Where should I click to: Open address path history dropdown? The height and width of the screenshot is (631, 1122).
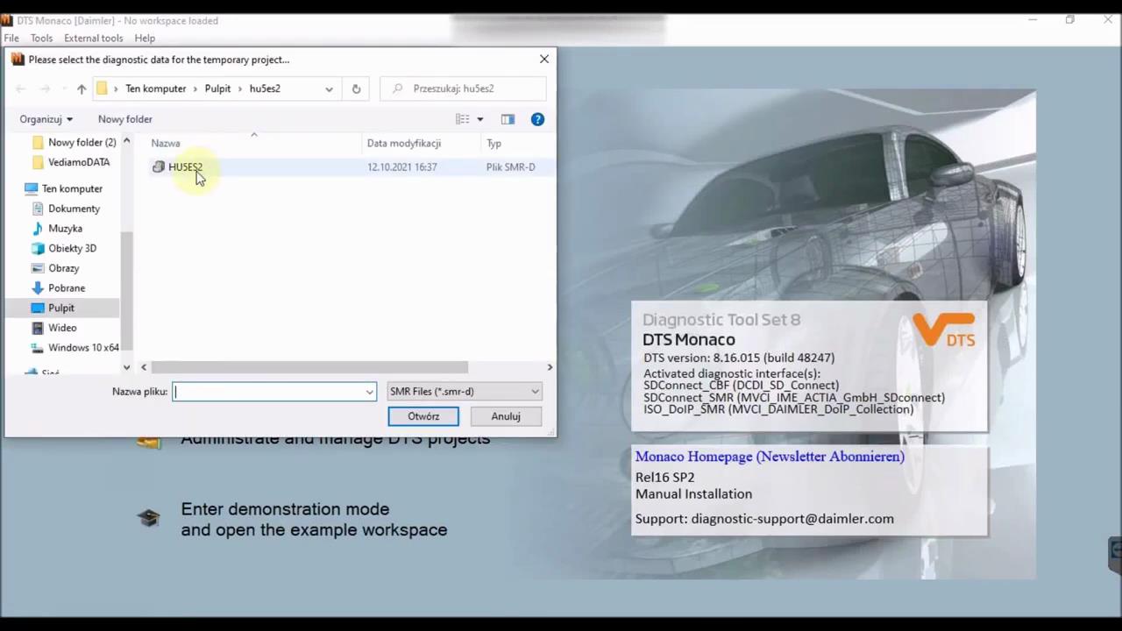(x=329, y=89)
